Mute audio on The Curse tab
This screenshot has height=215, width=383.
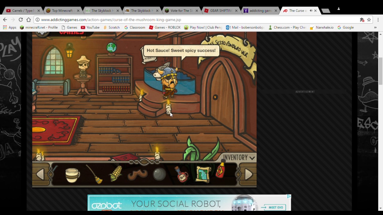[x=311, y=10]
